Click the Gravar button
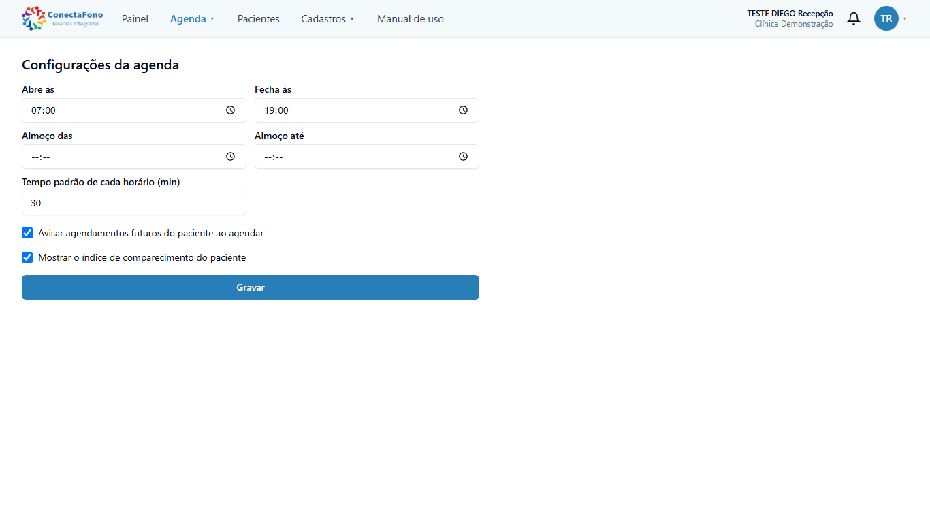This screenshot has height=523, width=930. (251, 287)
